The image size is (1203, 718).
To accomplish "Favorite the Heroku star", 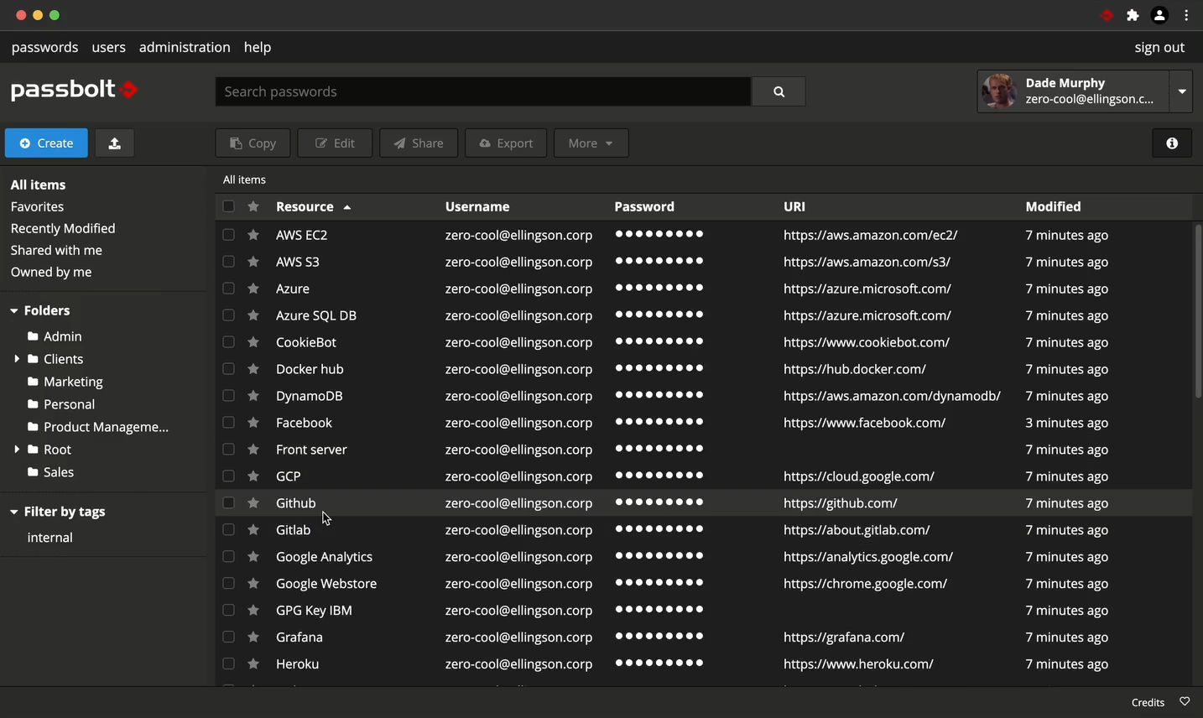I will click(x=253, y=664).
